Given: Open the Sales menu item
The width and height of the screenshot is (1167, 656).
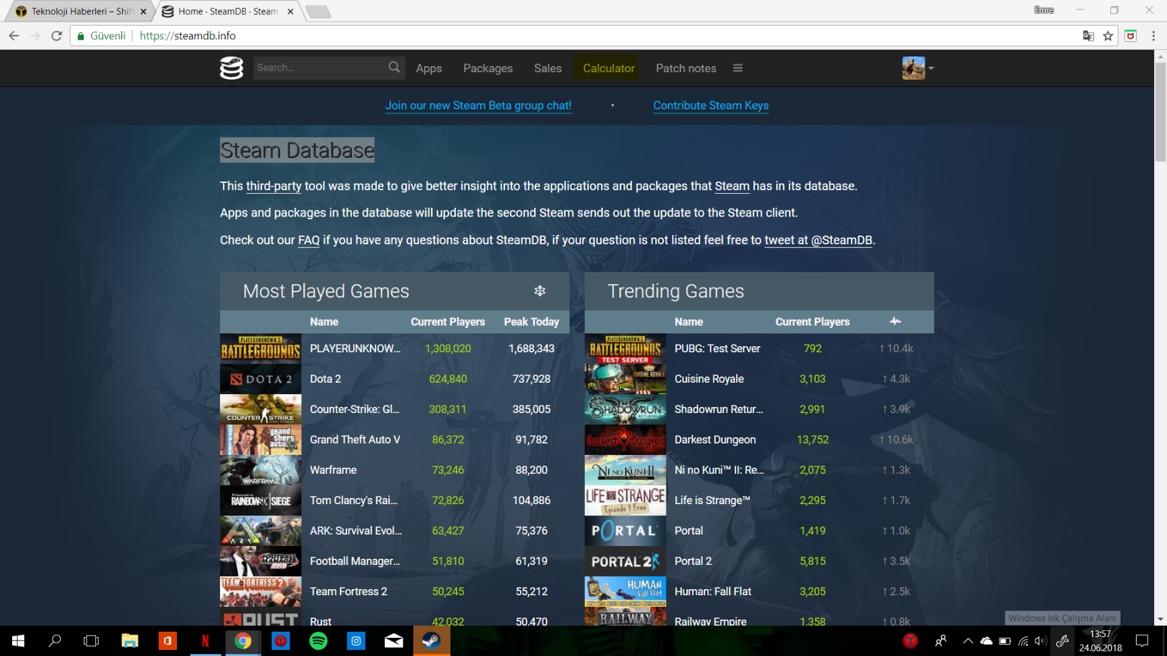Looking at the screenshot, I should [x=548, y=68].
